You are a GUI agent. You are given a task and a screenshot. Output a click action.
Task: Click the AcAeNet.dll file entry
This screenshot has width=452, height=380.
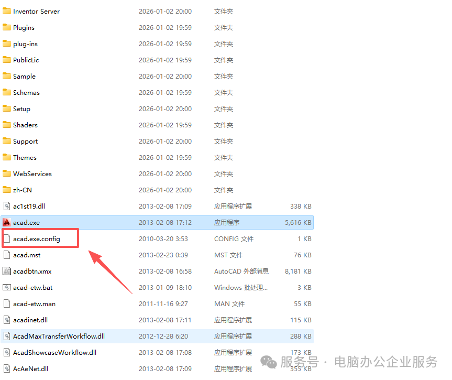30,368
